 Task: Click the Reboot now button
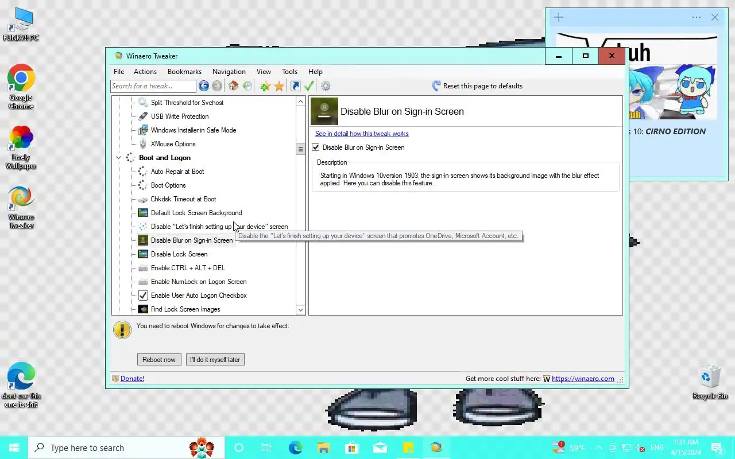pos(159,360)
